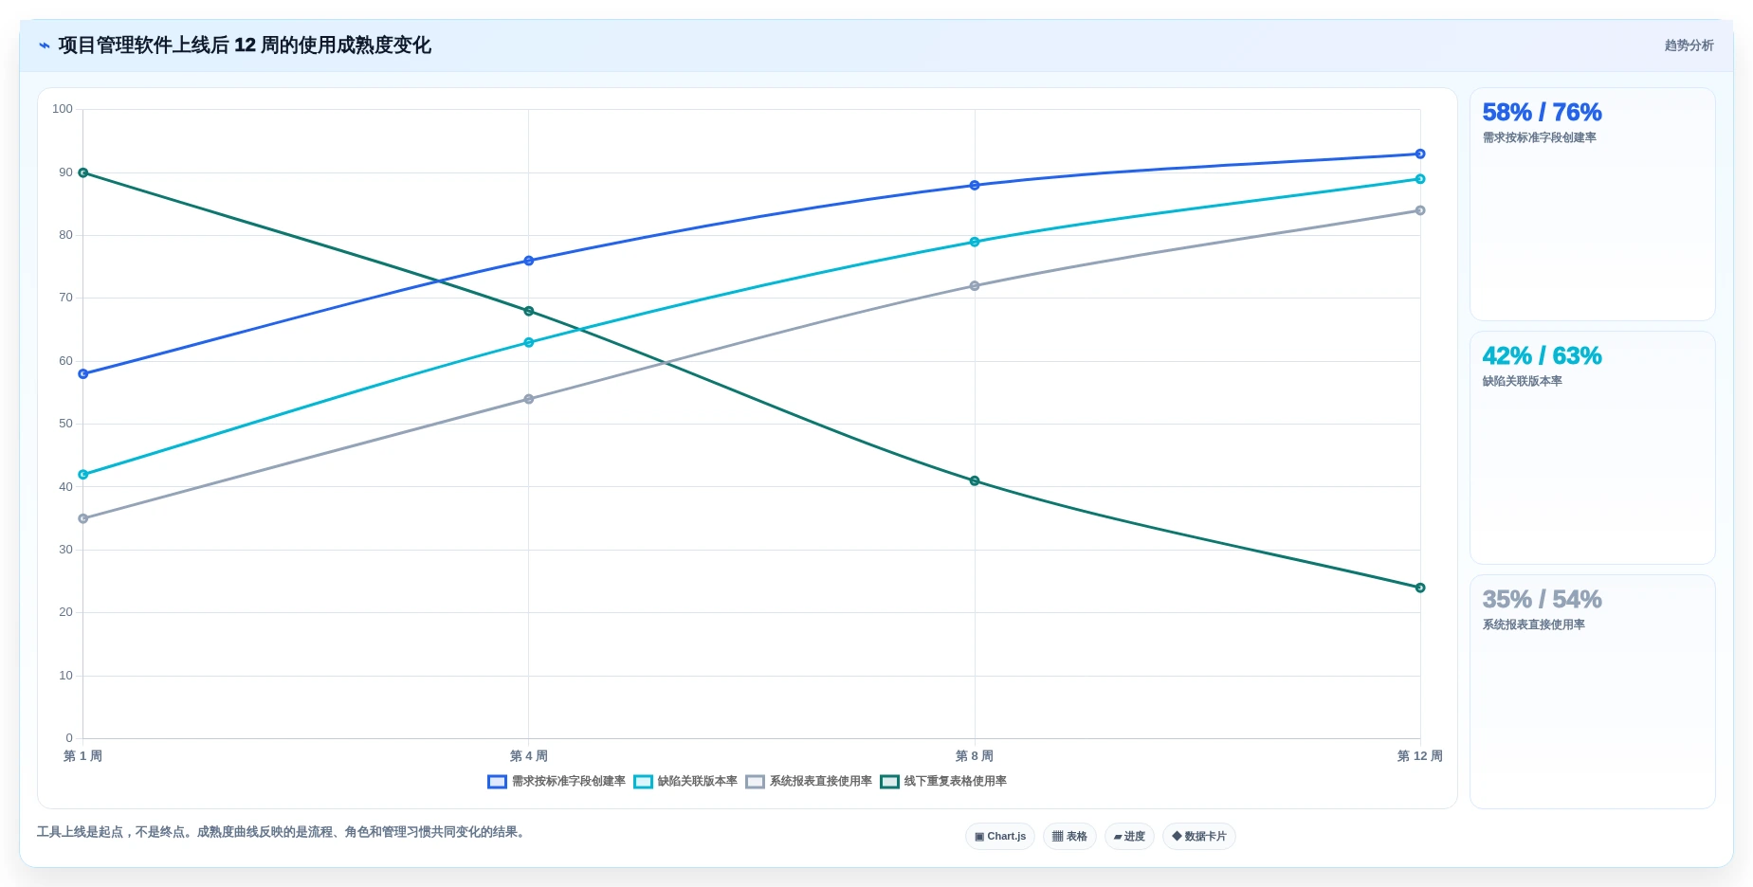Click the 第 12 周 x-axis label
Screen dimensions: 1753x887
pyautogui.click(x=1419, y=756)
